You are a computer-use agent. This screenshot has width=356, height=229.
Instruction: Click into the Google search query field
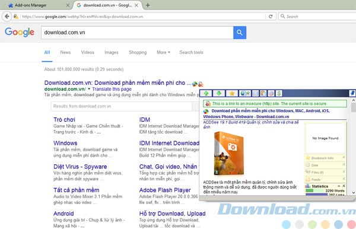point(137,33)
